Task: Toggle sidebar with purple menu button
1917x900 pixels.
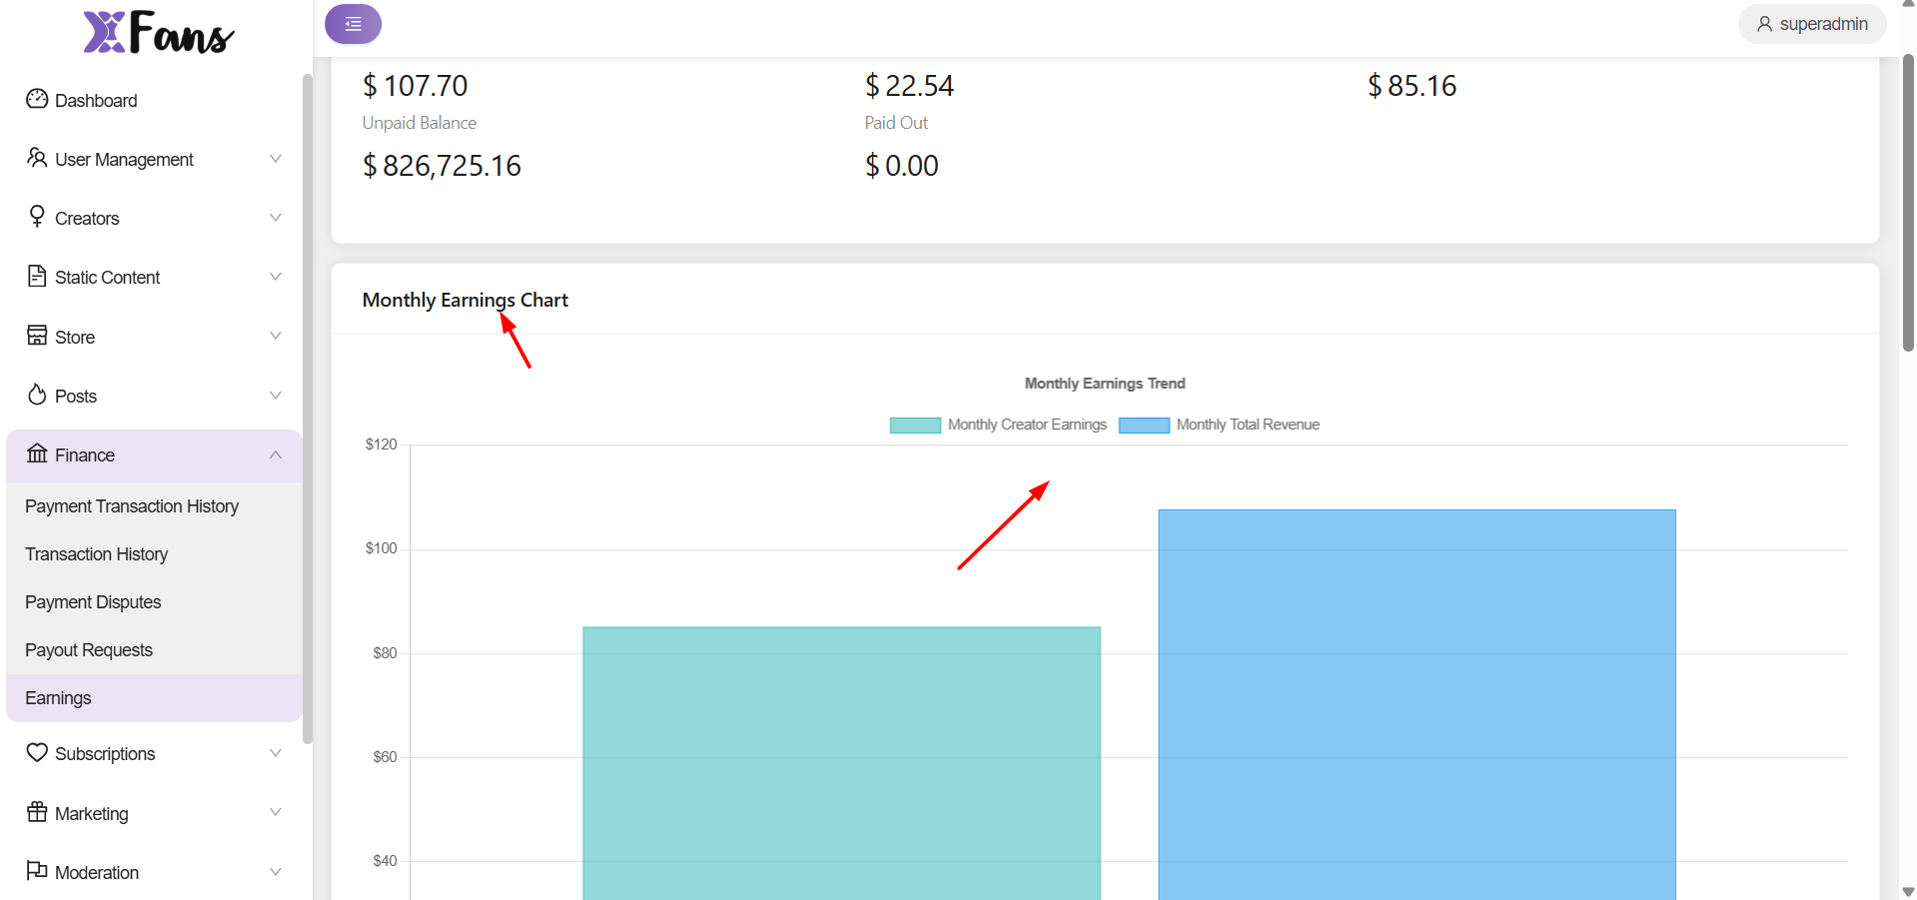Action: (353, 24)
